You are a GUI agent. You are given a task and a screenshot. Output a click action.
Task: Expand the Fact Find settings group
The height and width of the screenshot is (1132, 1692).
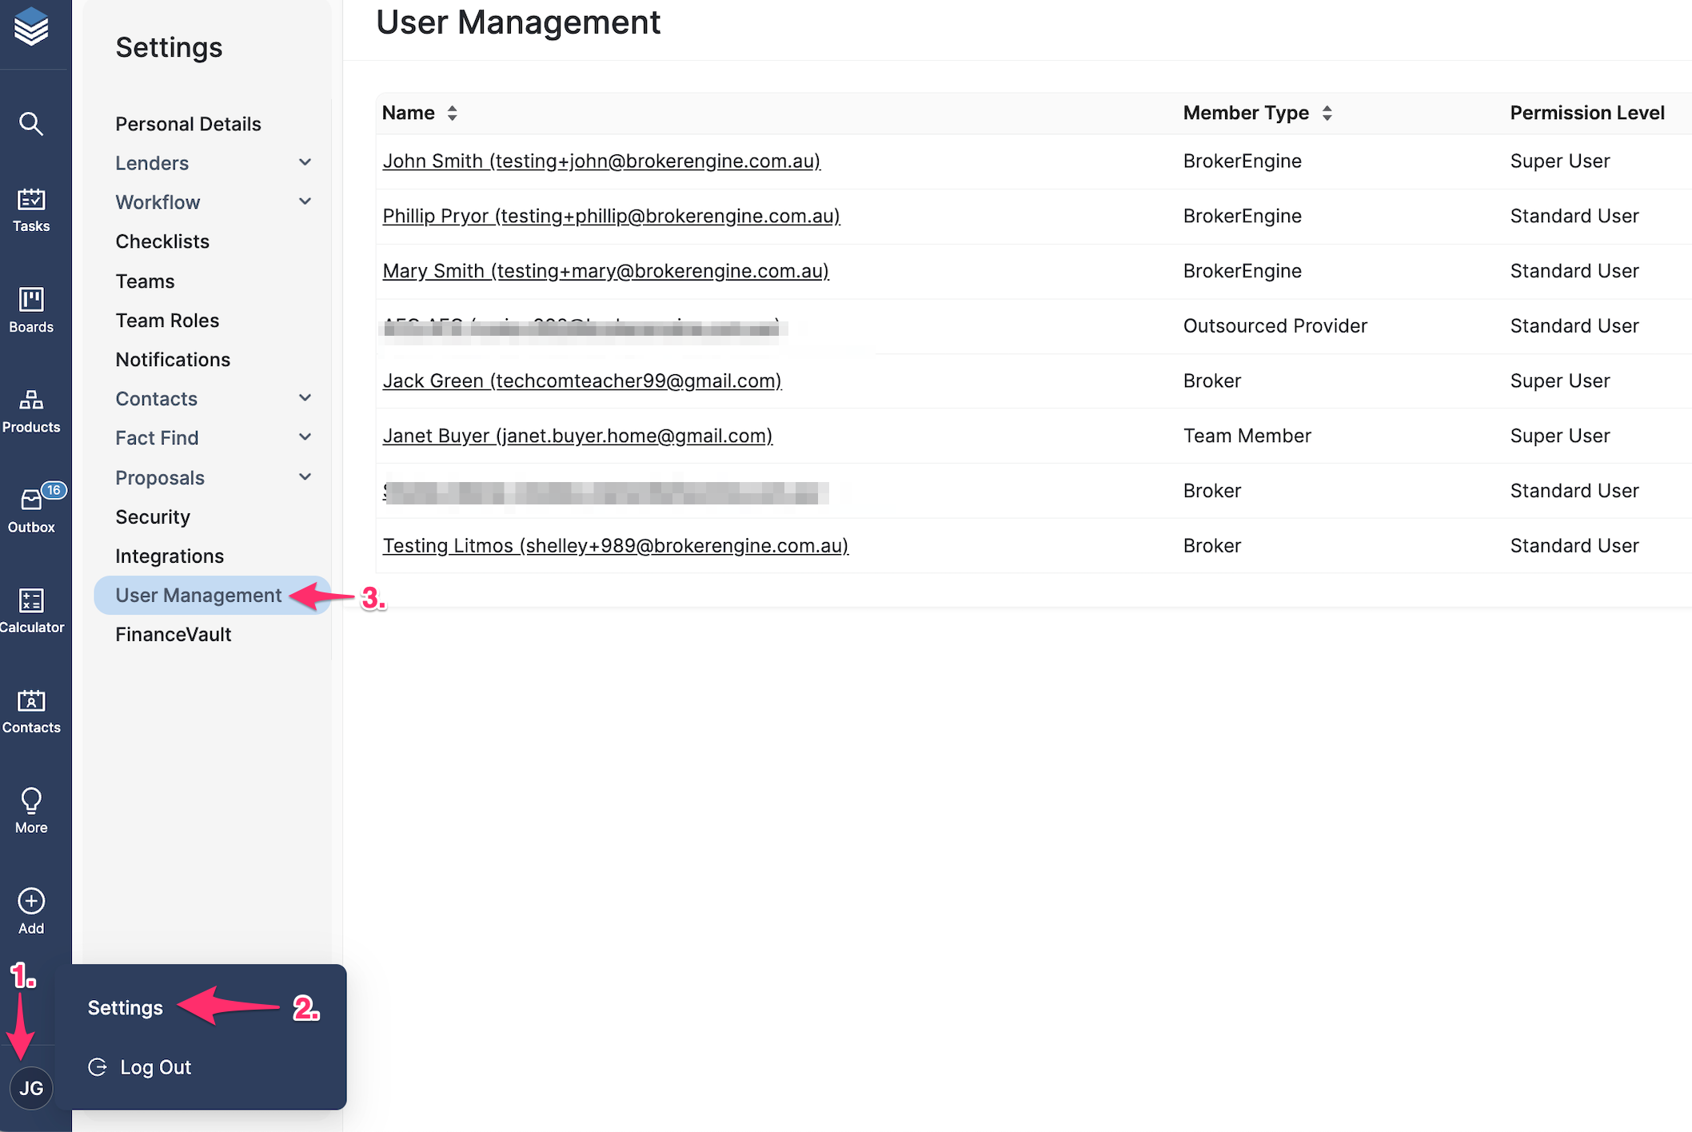tap(305, 437)
